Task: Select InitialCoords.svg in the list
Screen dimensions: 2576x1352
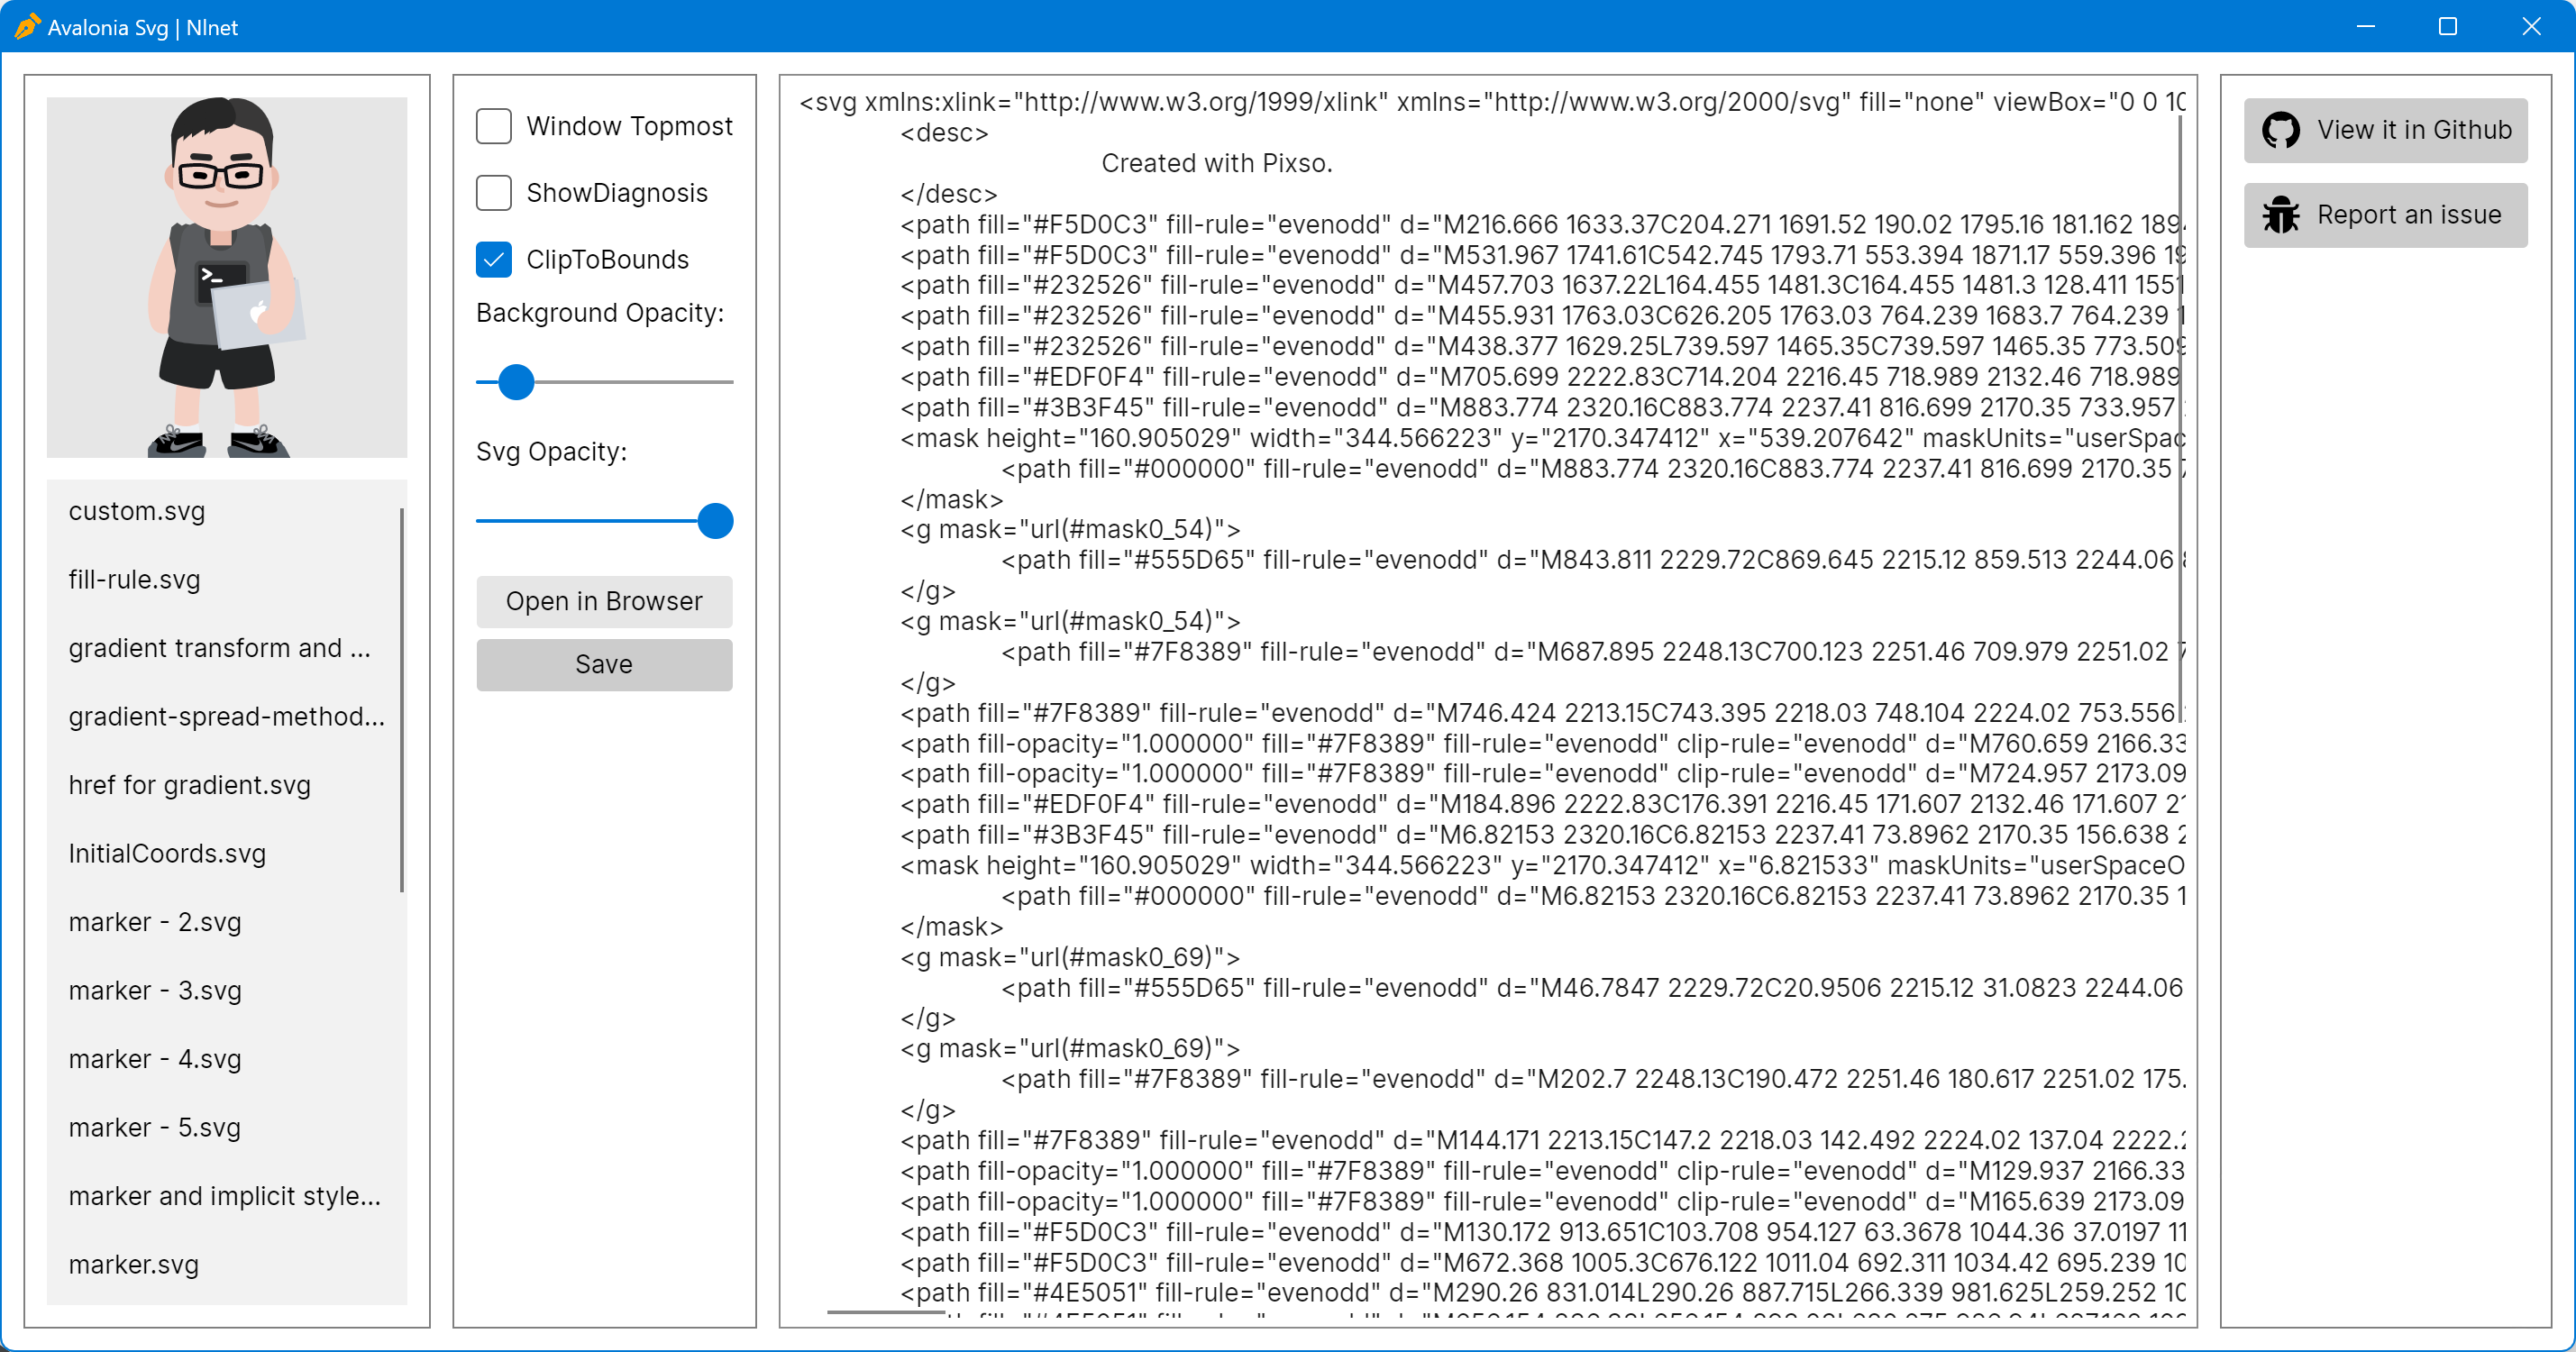Action: pyautogui.click(x=167, y=853)
